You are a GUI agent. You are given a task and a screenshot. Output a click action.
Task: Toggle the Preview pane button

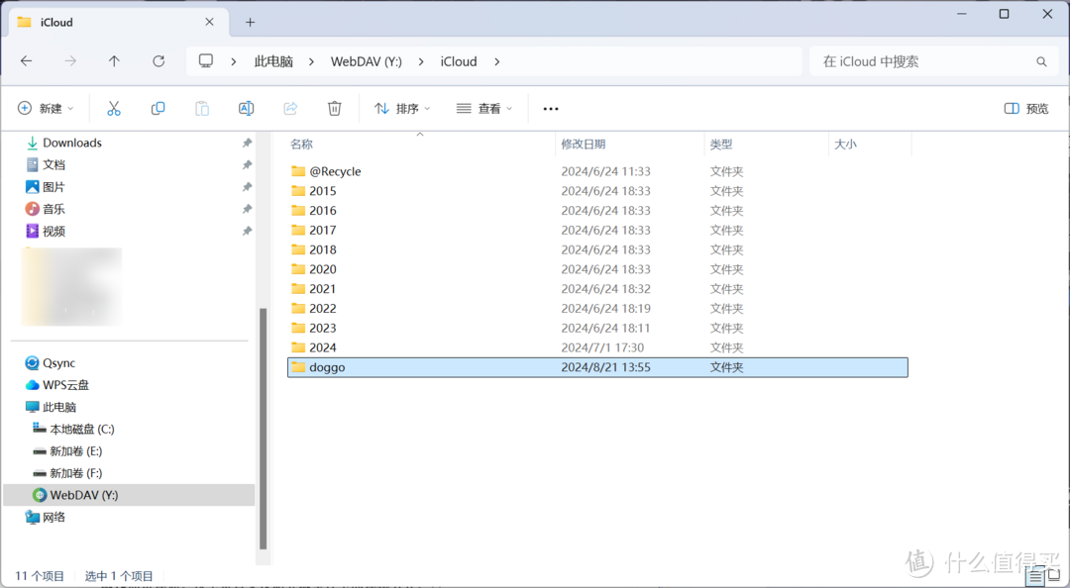tap(1026, 109)
